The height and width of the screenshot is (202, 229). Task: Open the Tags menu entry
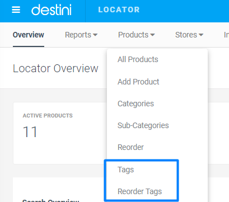[126, 170]
